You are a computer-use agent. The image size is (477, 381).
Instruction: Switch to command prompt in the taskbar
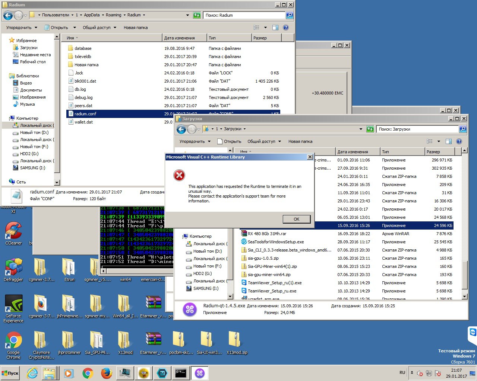pyautogui.click(x=181, y=373)
